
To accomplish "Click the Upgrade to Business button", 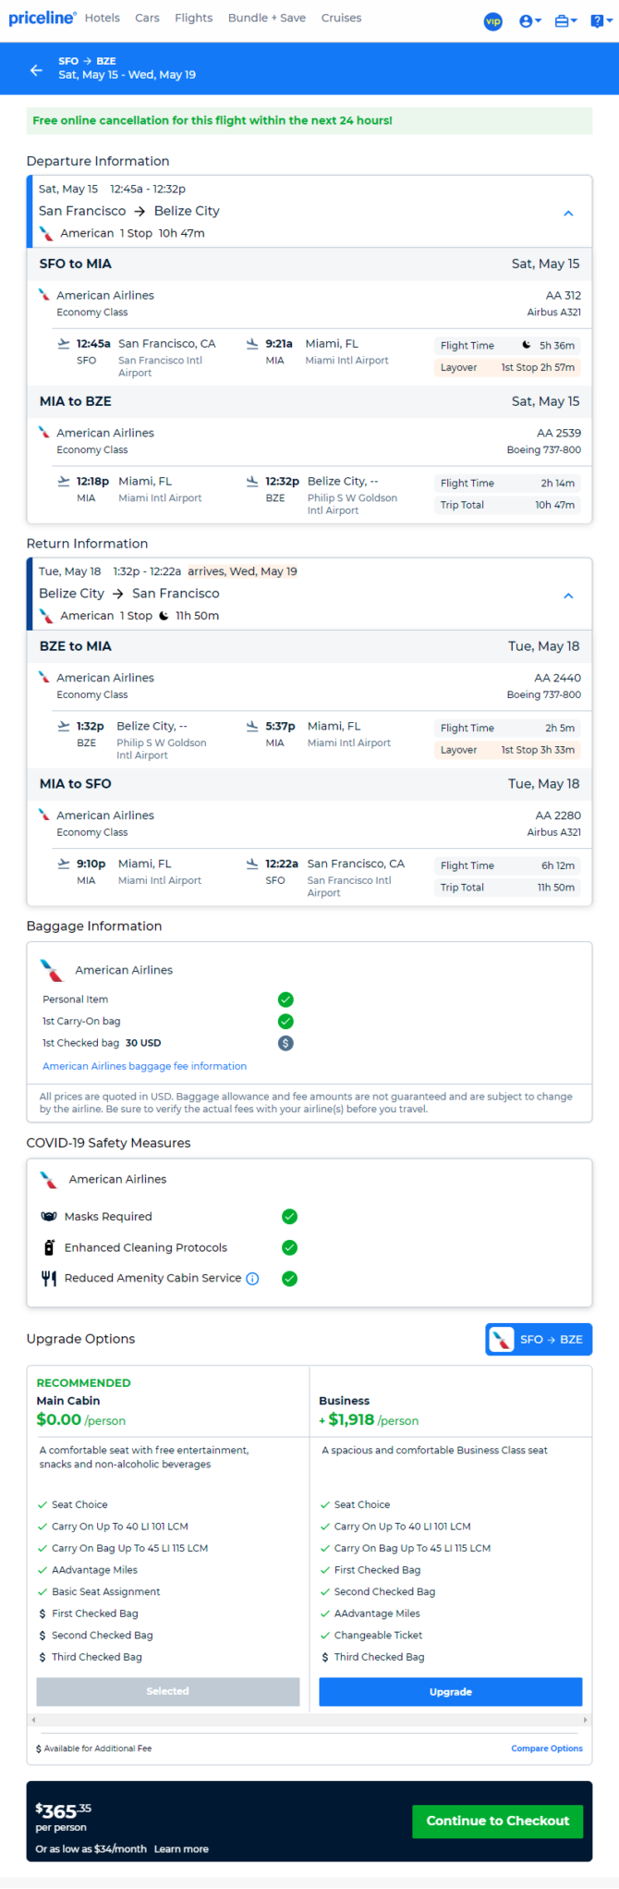I will click(x=450, y=1691).
